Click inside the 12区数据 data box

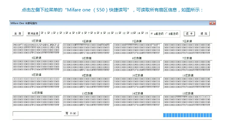(37, 101)
